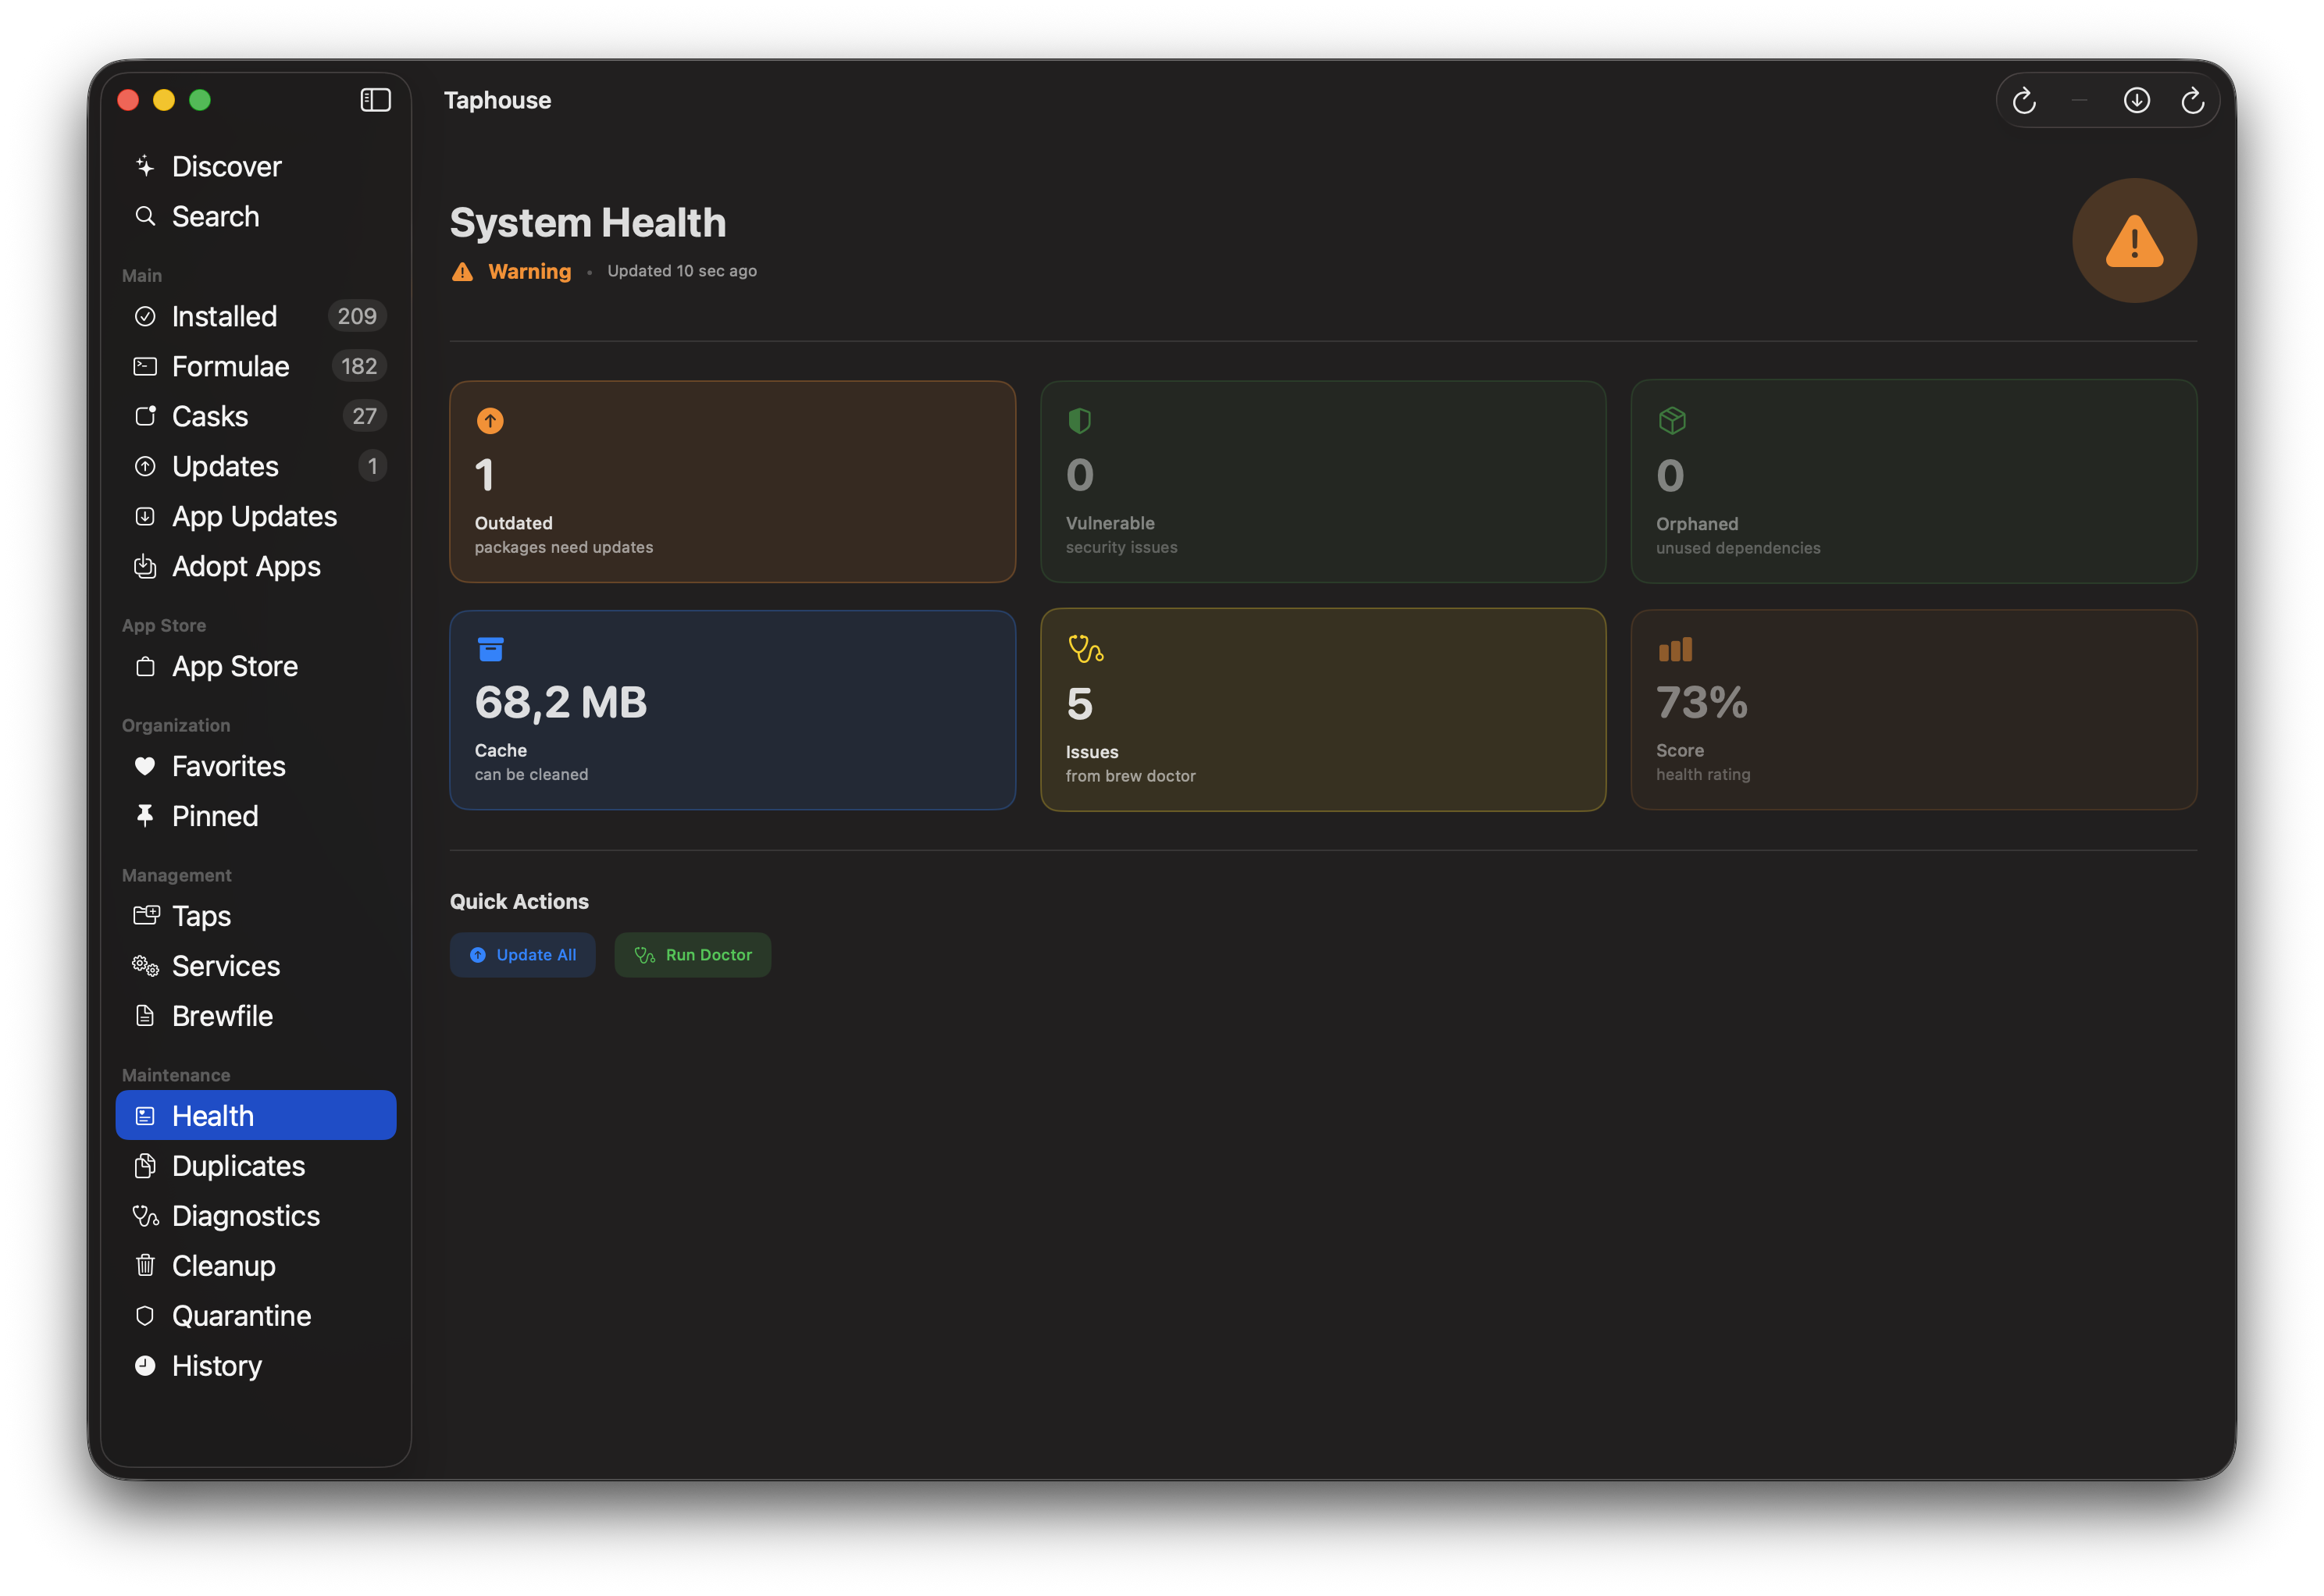
Task: Click the Issues card from brew doctor
Action: point(1322,710)
